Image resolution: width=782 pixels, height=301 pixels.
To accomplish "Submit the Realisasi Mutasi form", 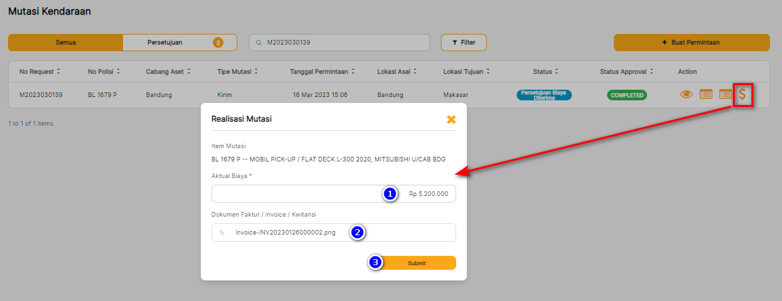I will 416,263.
